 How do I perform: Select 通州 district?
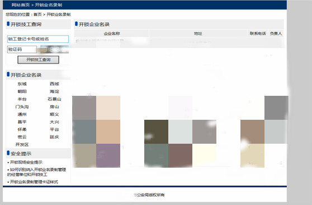tap(22, 114)
